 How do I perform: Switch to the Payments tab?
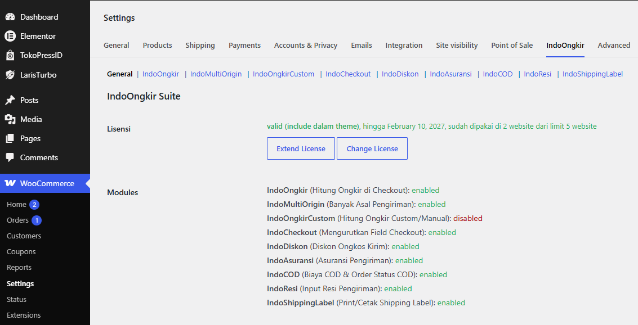[244, 46]
